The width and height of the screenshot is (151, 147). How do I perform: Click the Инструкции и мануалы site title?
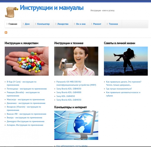[52, 8]
